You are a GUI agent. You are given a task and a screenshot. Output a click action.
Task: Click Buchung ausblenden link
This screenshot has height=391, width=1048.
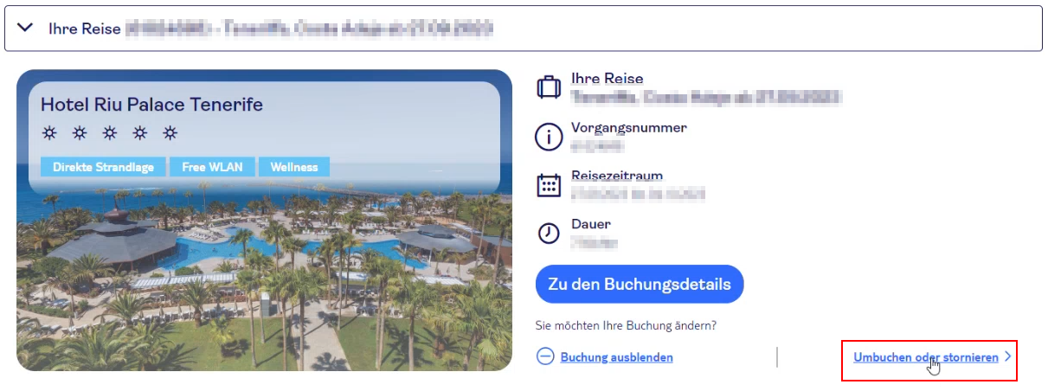[616, 357]
